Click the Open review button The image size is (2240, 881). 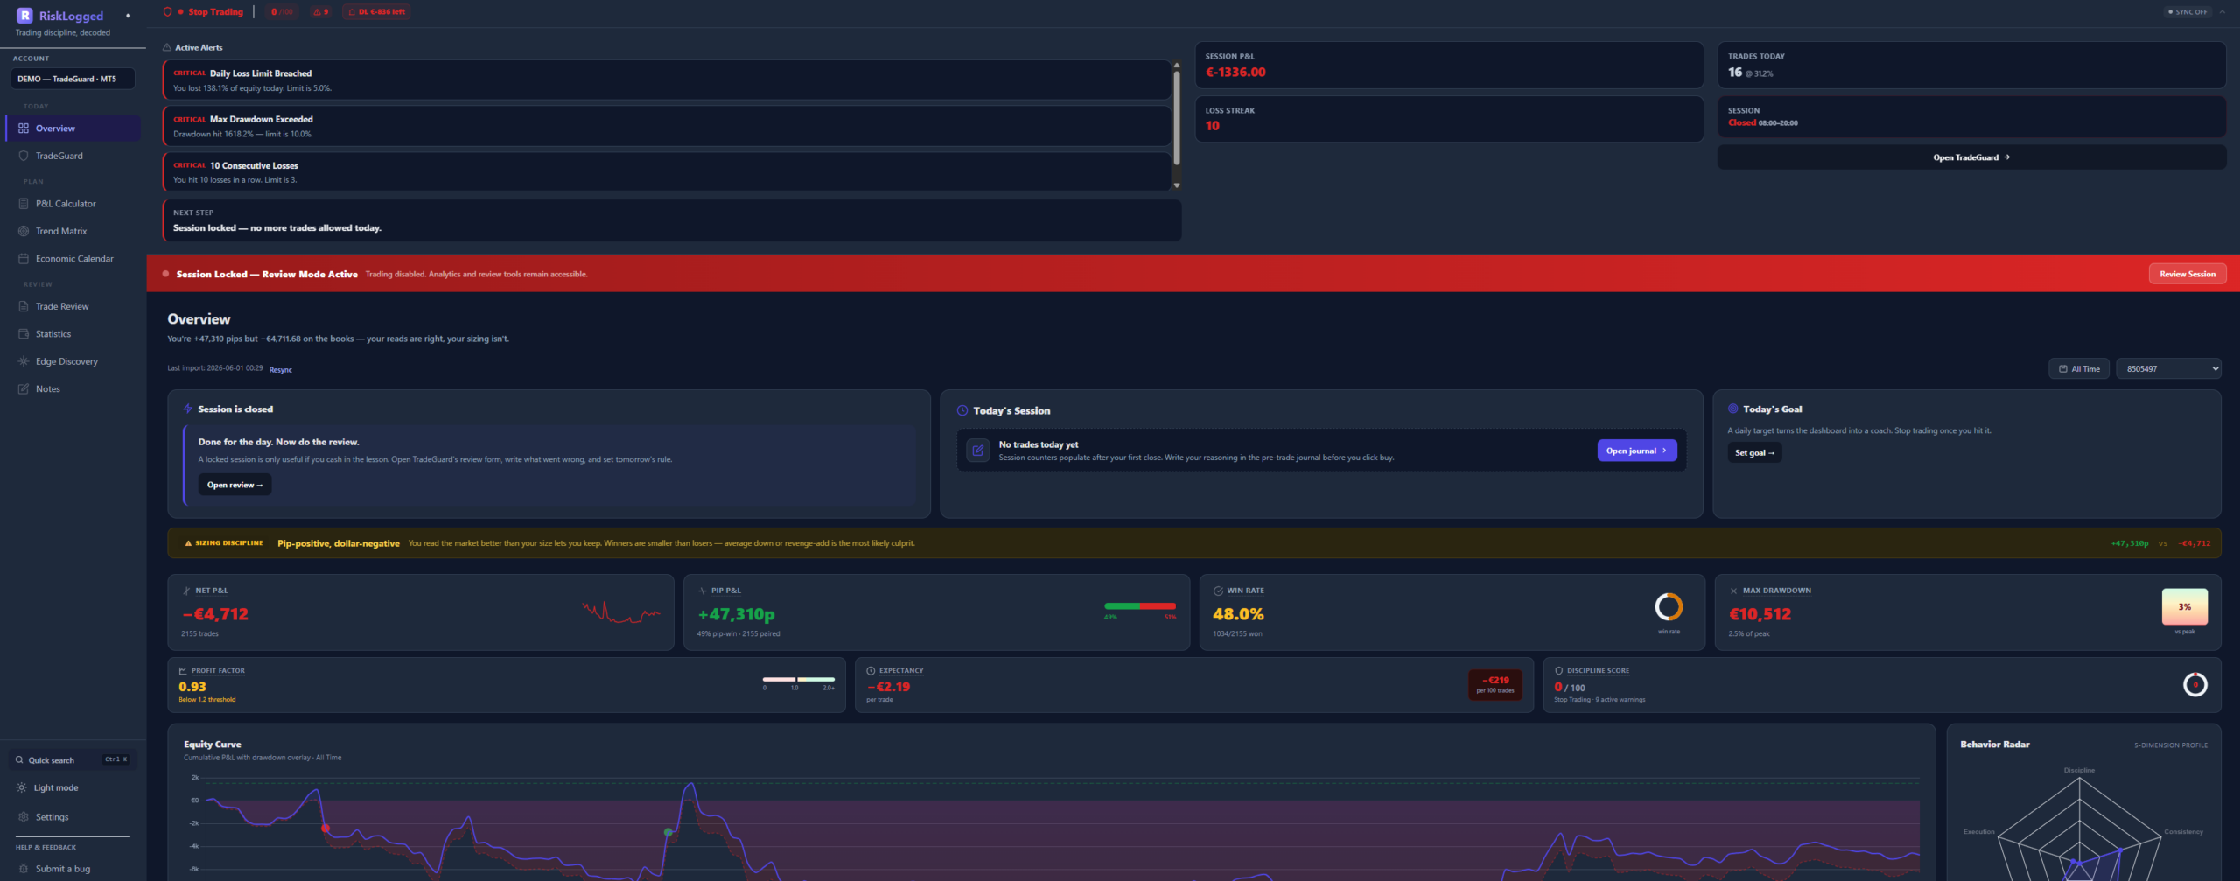coord(234,485)
